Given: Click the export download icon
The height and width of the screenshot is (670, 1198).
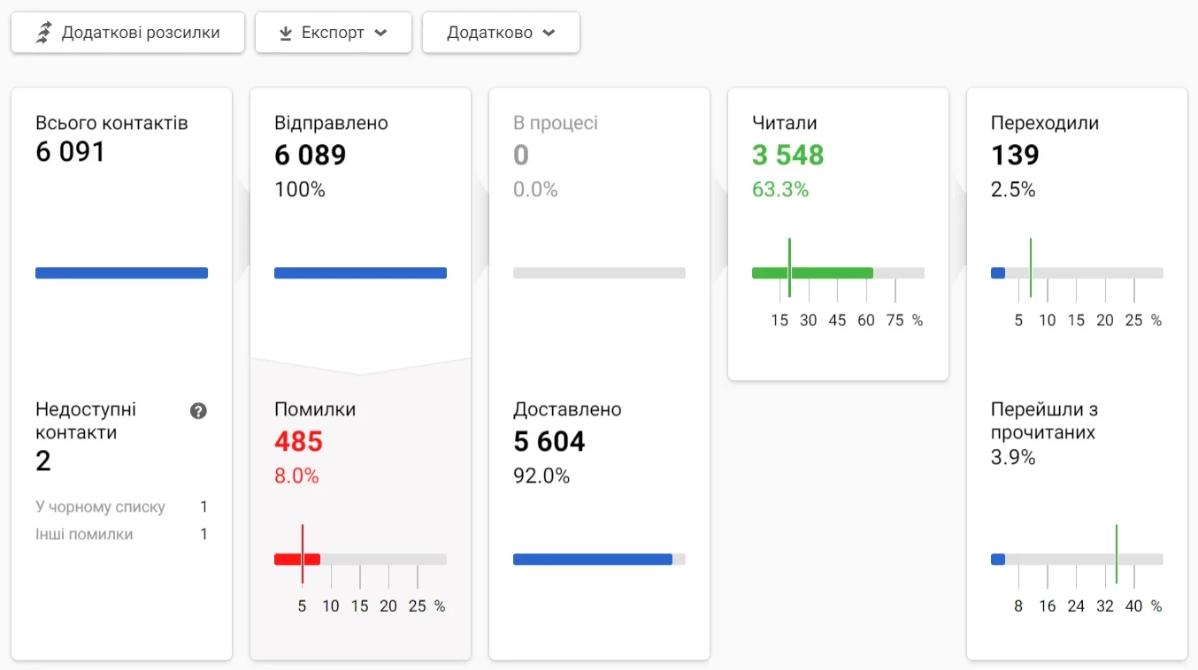Looking at the screenshot, I should pyautogui.click(x=286, y=34).
